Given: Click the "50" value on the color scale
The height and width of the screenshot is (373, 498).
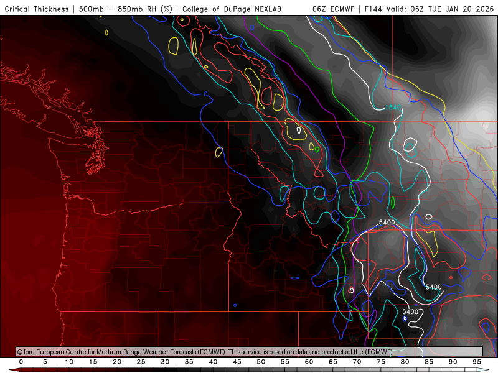Looking at the screenshot, I should (x=261, y=362).
